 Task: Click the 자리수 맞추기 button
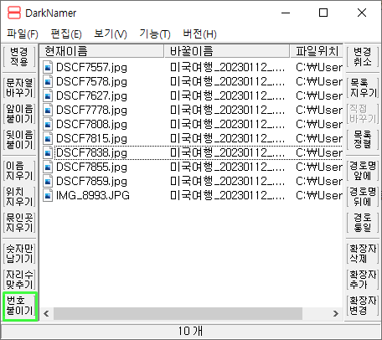tap(19, 280)
